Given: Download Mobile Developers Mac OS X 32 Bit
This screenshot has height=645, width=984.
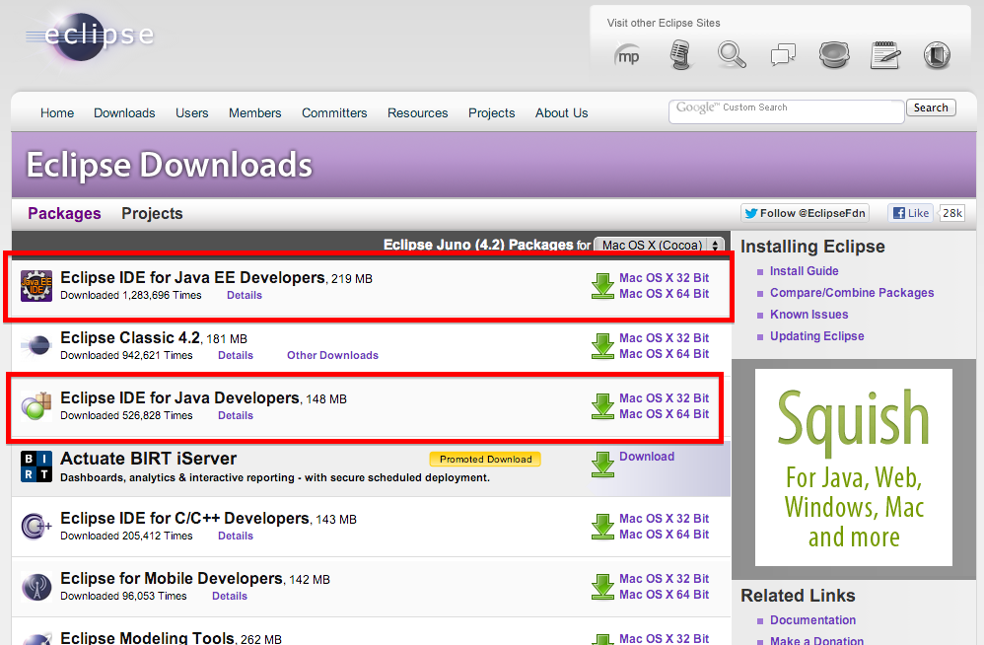Looking at the screenshot, I should [664, 579].
